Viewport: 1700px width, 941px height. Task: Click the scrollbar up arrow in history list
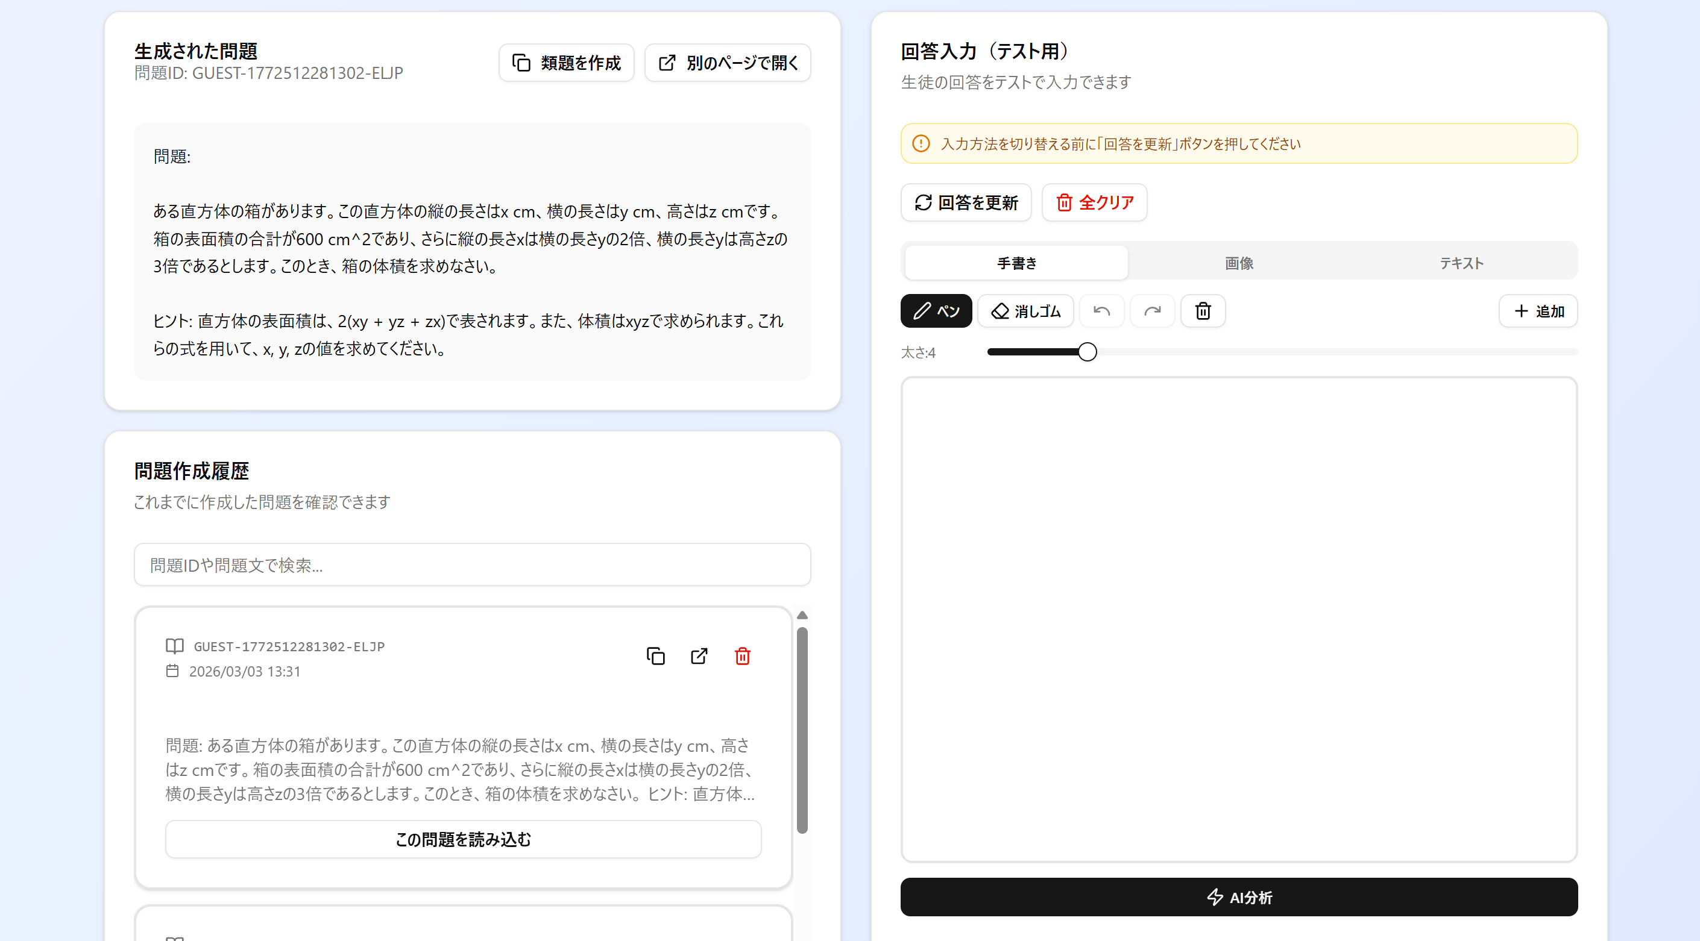click(802, 614)
